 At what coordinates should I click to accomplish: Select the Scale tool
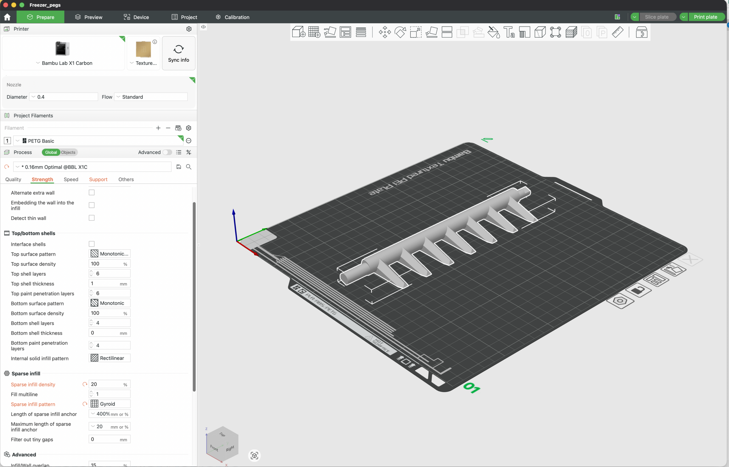pos(416,32)
